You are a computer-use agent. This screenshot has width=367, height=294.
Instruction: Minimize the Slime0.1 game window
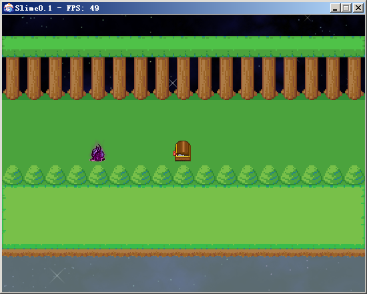pyautogui.click(x=335, y=8)
